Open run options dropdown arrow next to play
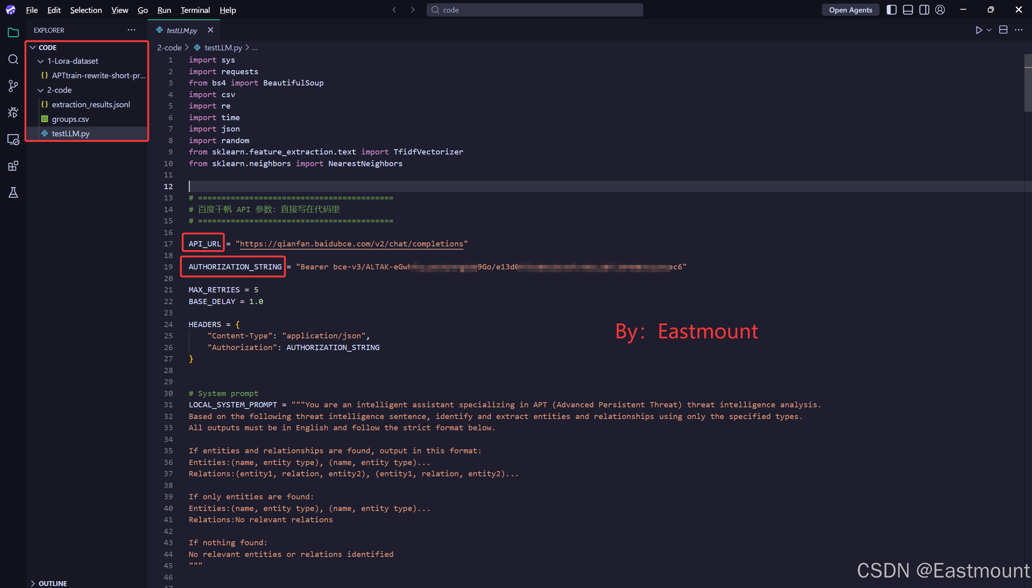Image resolution: width=1032 pixels, height=588 pixels. pos(989,30)
